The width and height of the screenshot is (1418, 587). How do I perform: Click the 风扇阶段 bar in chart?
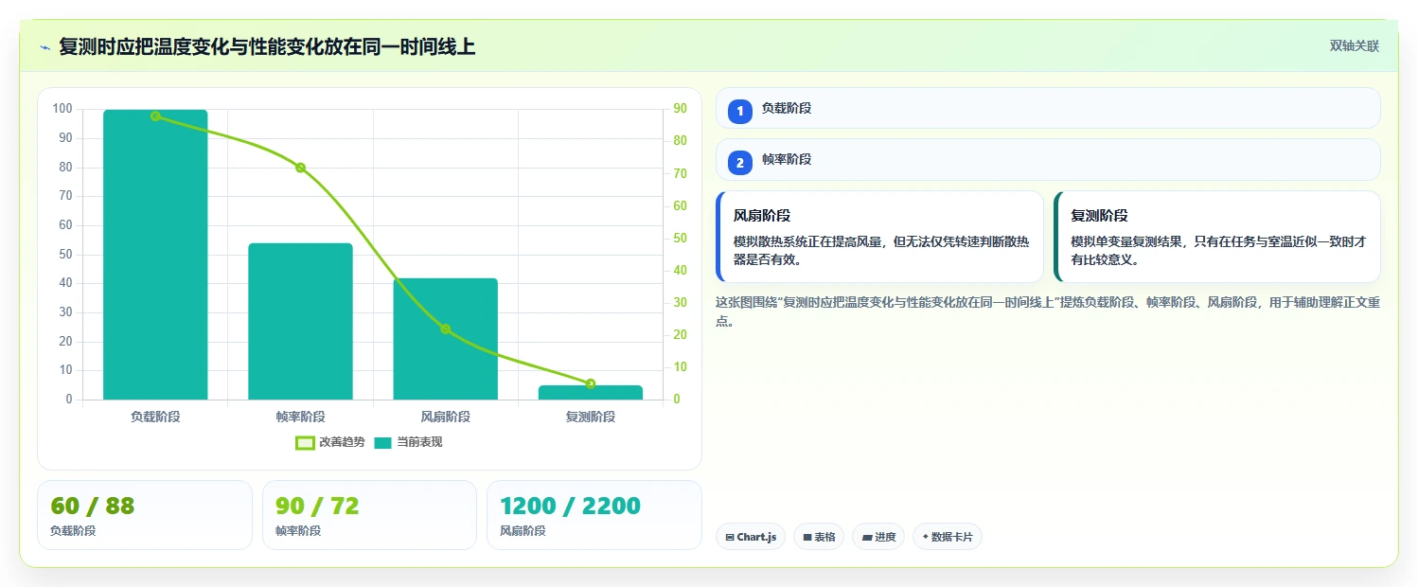click(x=445, y=339)
